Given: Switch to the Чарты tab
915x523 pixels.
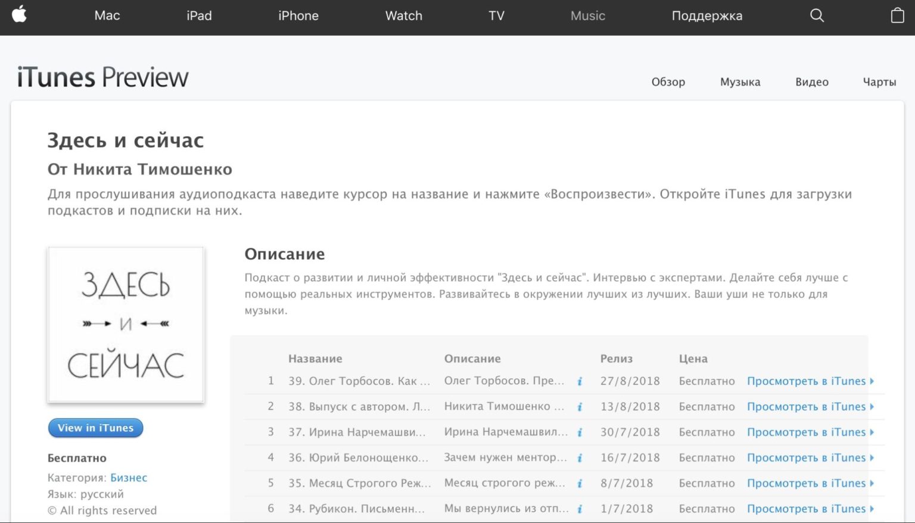Looking at the screenshot, I should (x=879, y=82).
